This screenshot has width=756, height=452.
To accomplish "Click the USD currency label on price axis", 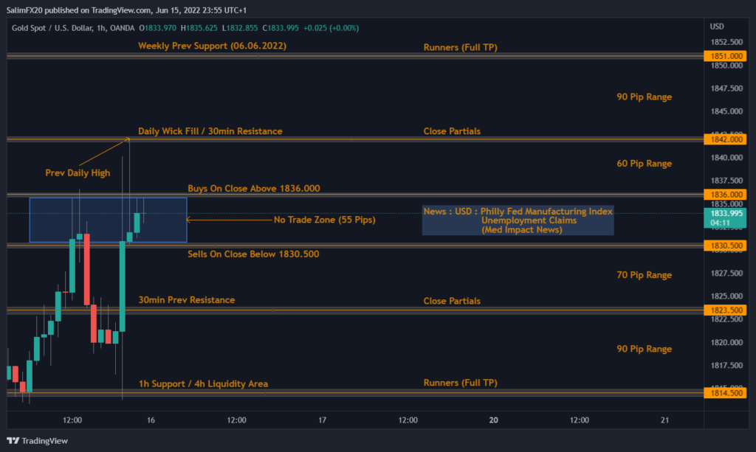I will tap(716, 27).
